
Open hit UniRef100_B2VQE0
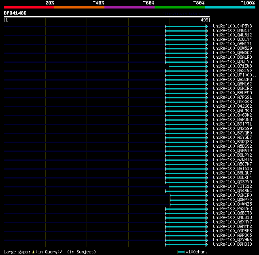(x=232, y=133)
